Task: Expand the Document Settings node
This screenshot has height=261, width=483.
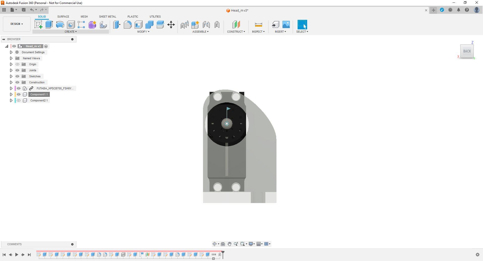Action: [x=11, y=52]
